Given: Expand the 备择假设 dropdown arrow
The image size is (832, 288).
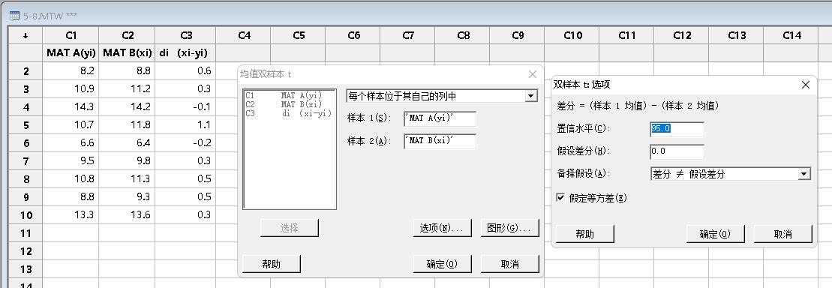Looking at the screenshot, I should pyautogui.click(x=804, y=174).
